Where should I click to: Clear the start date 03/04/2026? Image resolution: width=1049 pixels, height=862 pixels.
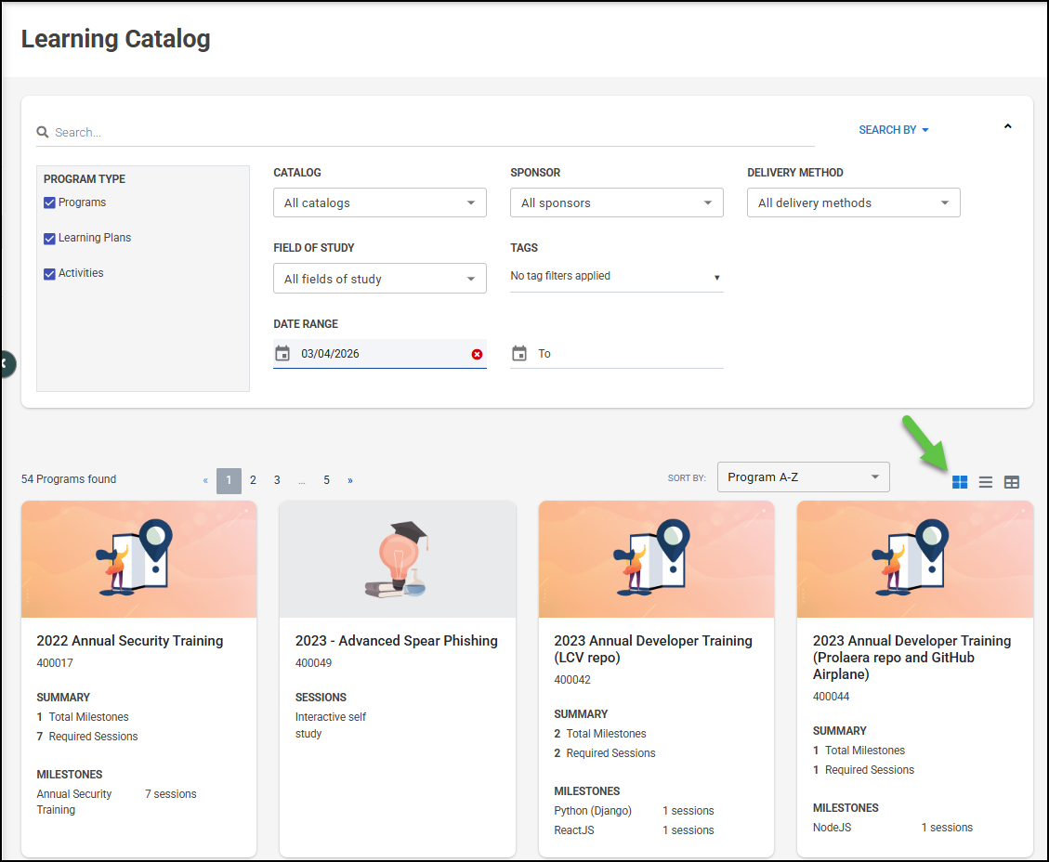coord(477,354)
